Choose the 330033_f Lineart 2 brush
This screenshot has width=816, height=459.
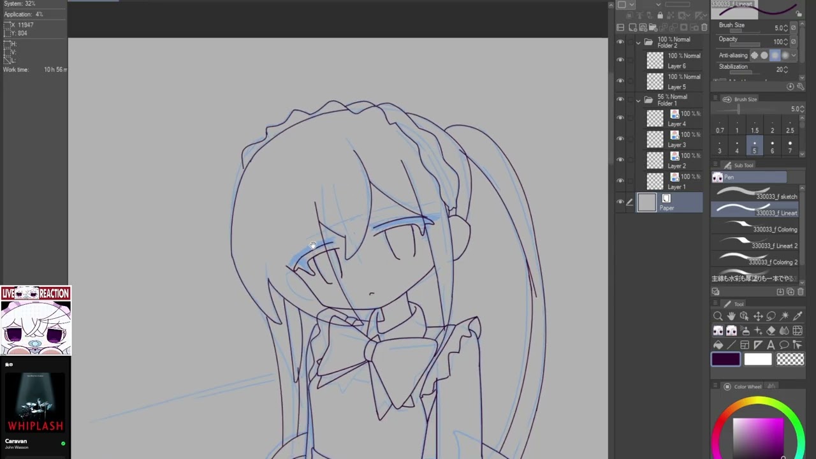click(x=754, y=243)
